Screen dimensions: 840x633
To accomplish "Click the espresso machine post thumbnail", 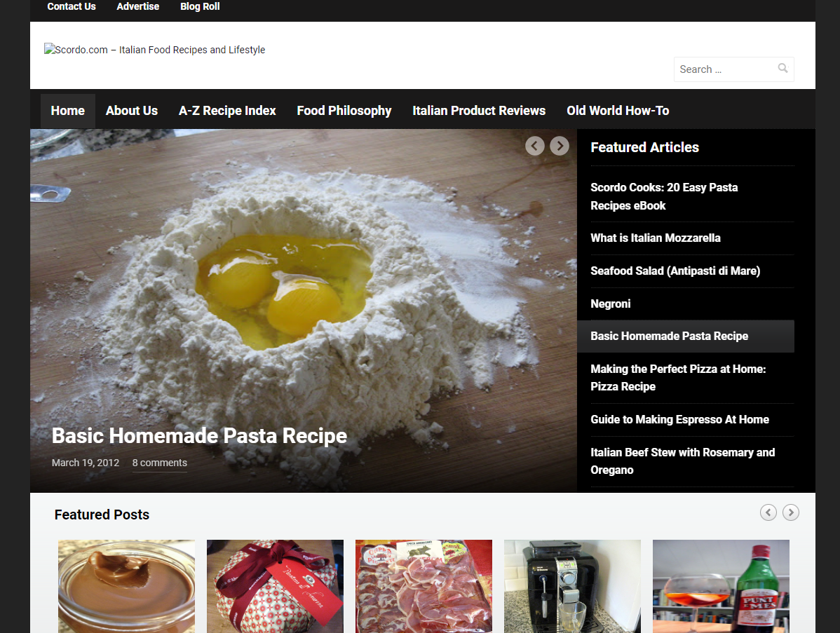I will pos(572,586).
